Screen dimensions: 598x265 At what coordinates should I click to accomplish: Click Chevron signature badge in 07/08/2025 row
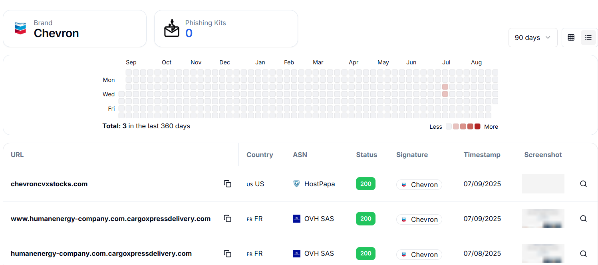419,254
